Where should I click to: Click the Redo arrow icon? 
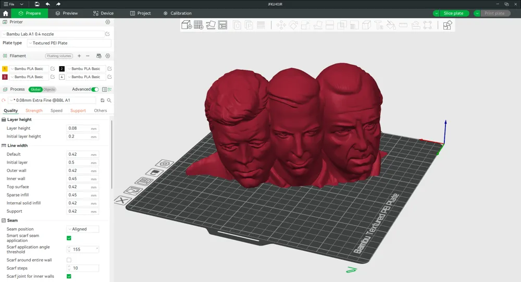coord(58,4)
